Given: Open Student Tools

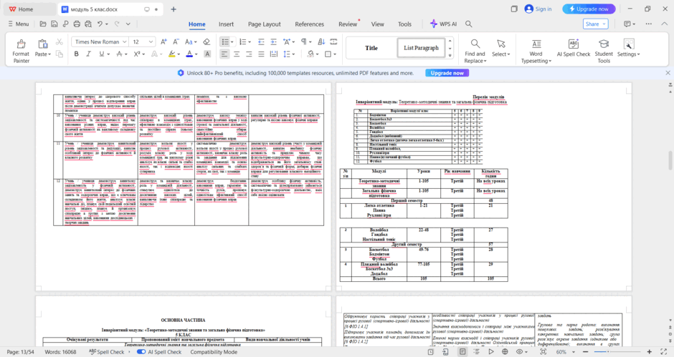Looking at the screenshot, I should coord(604,51).
